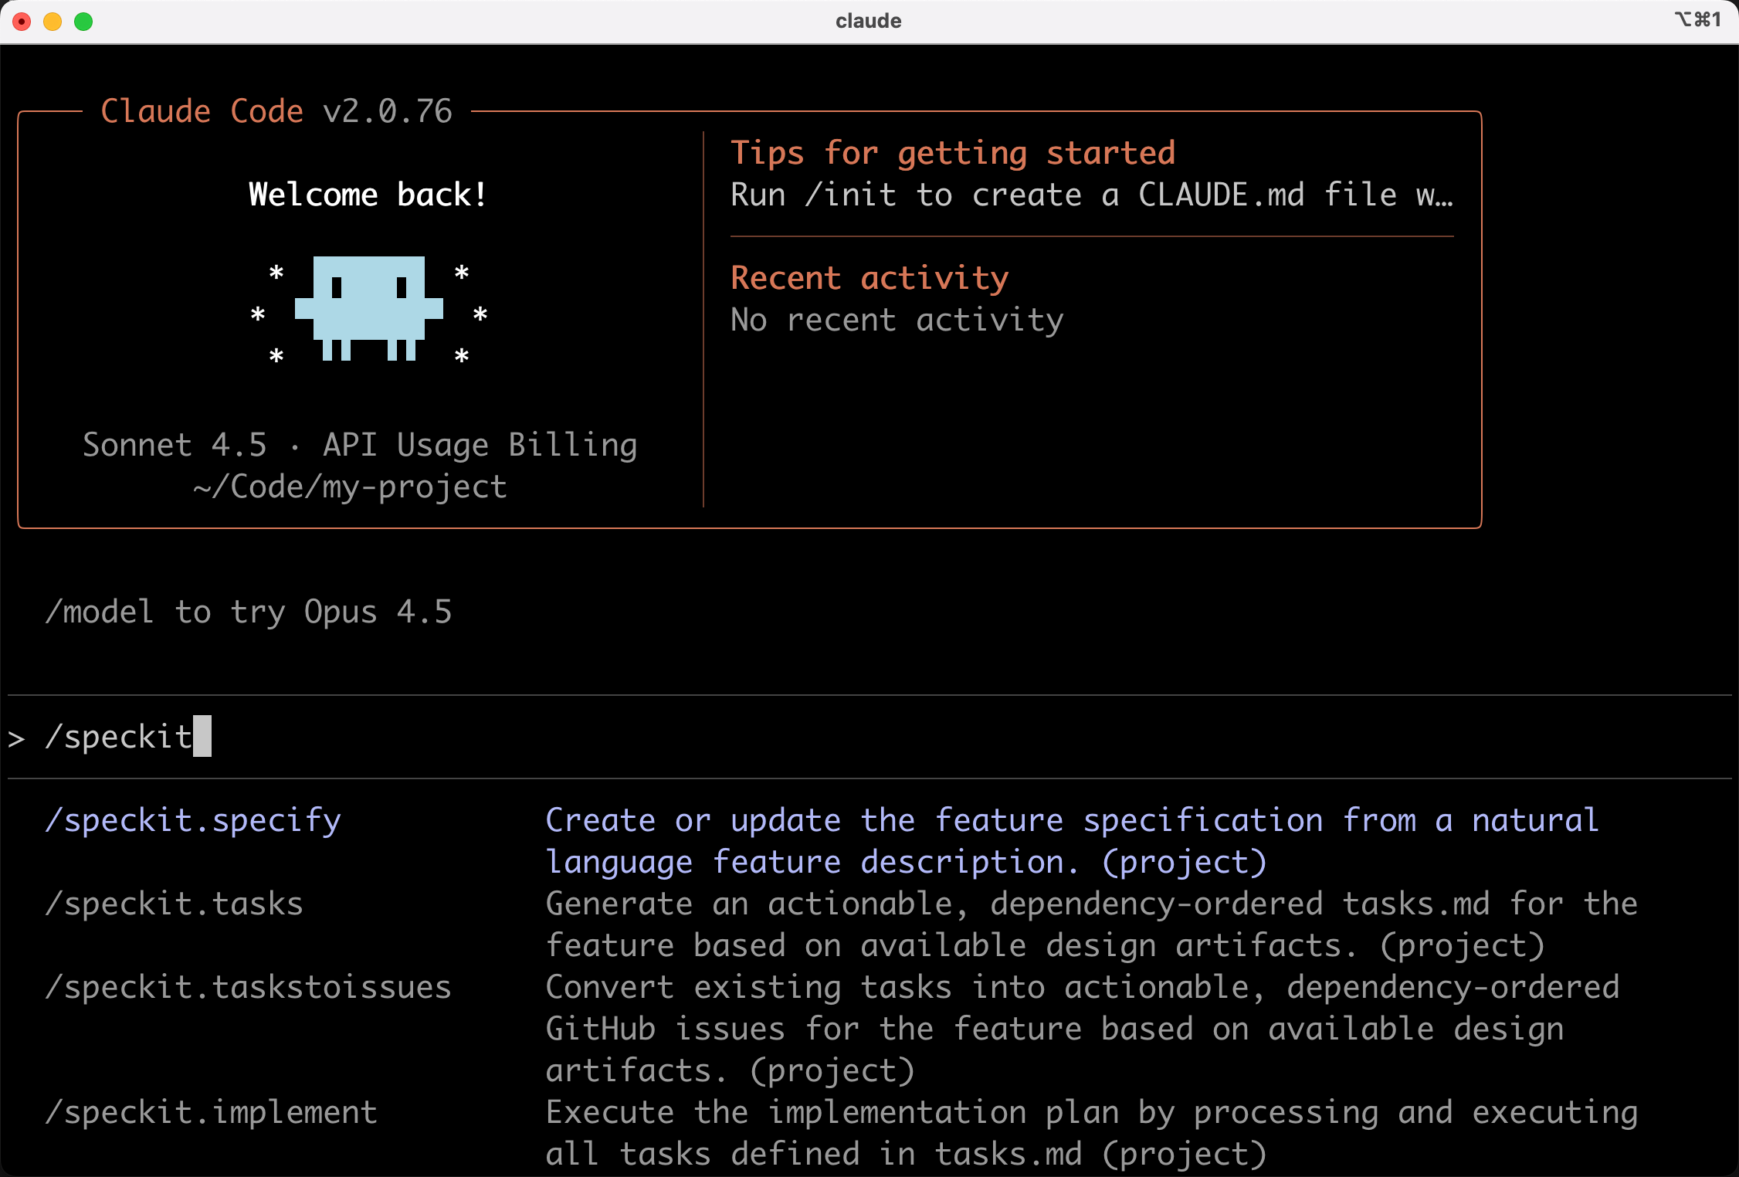Click the text cursor block after /speckit
1739x1177 pixels.
point(202,736)
